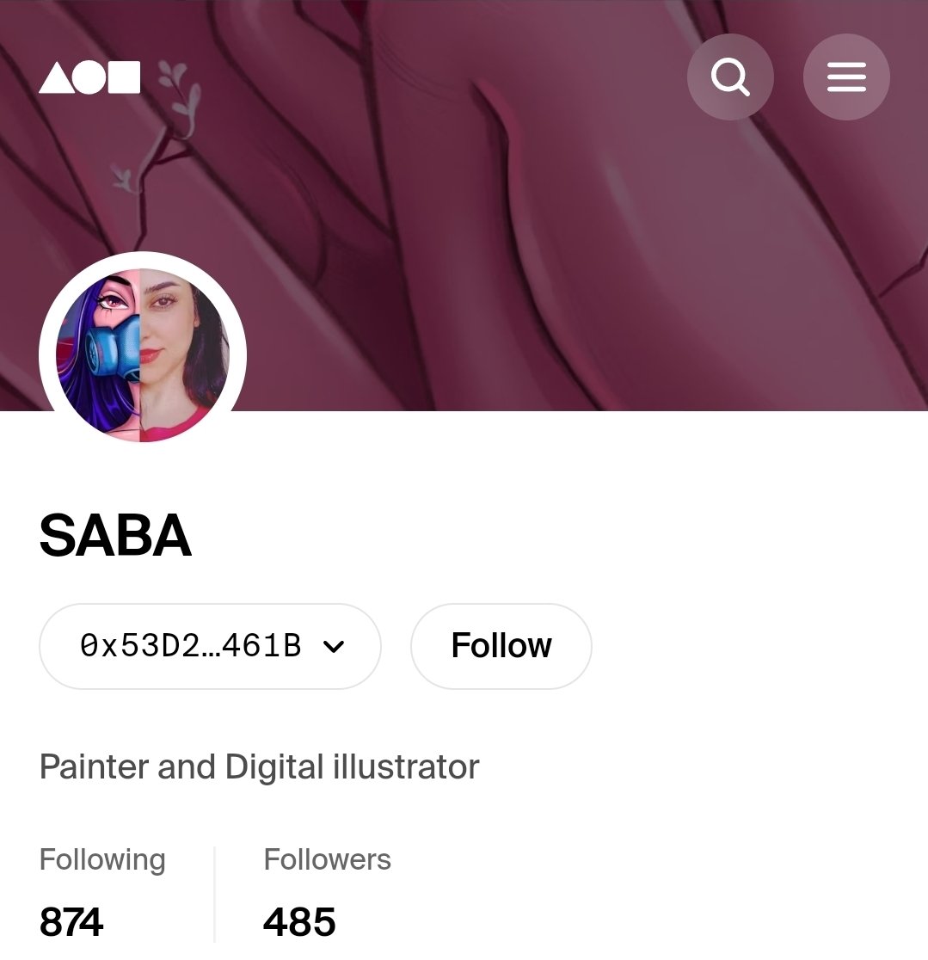Click the triangle shape in the logo

coord(56,77)
